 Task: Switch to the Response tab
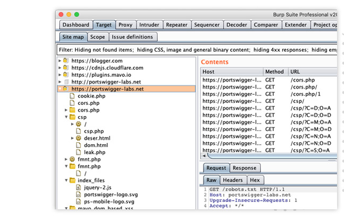[245, 168]
